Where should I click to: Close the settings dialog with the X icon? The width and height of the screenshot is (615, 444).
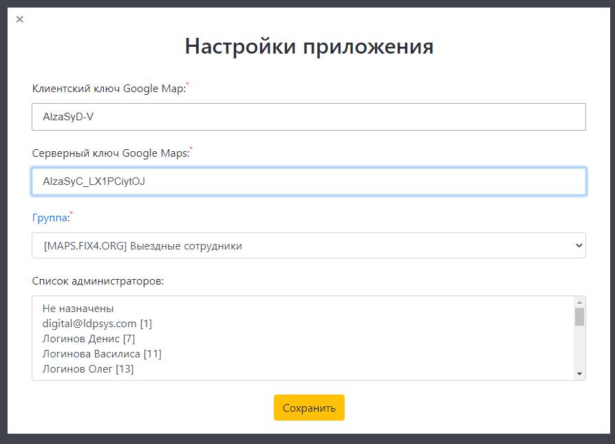[20, 19]
